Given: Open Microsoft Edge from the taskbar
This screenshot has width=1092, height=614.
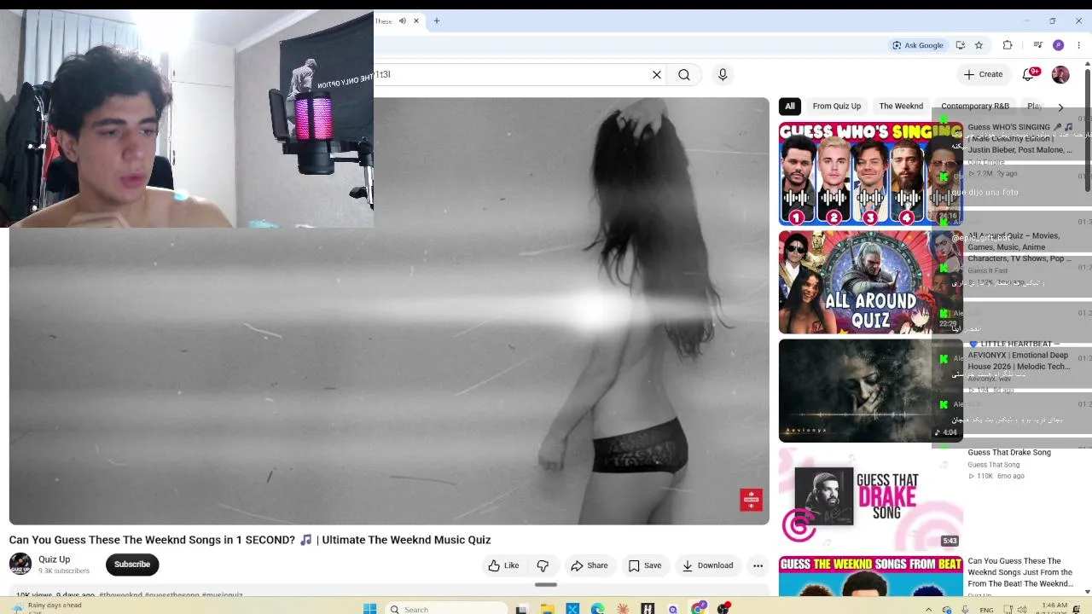Looking at the screenshot, I should [x=597, y=609].
